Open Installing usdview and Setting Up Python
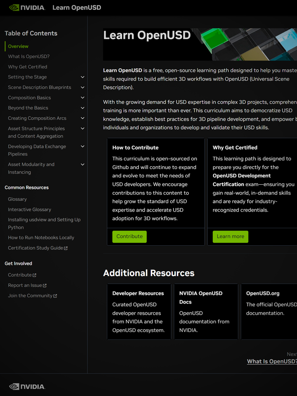Image resolution: width=297 pixels, height=396 pixels. [44, 224]
